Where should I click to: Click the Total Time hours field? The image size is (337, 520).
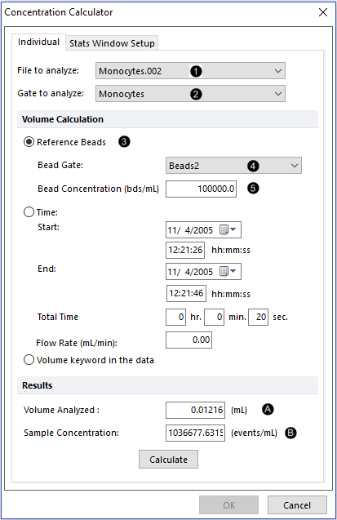175,317
